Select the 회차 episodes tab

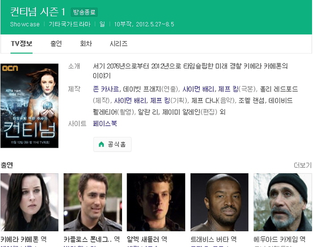click(86, 44)
